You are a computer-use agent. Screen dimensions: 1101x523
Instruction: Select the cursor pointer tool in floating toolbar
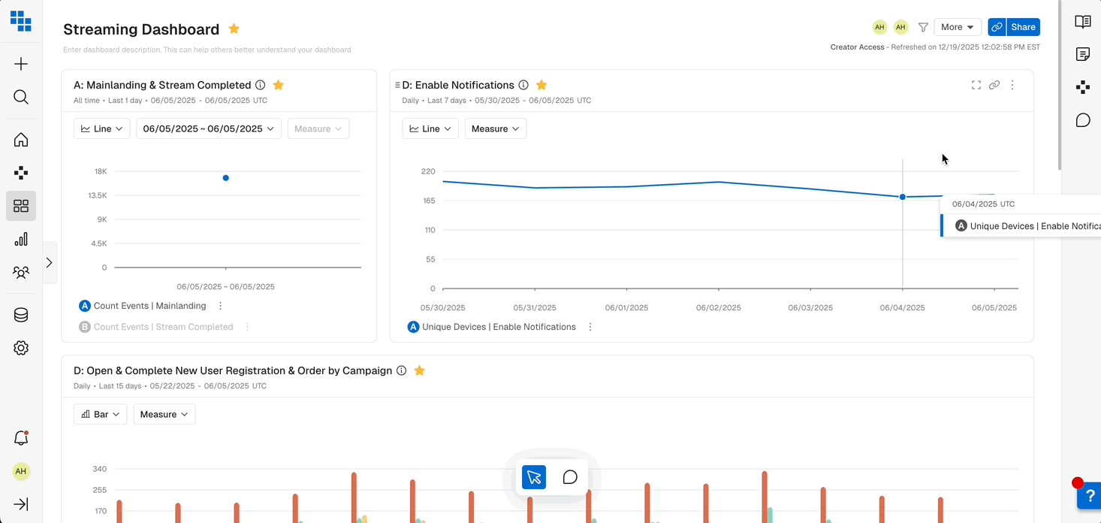pos(534,477)
